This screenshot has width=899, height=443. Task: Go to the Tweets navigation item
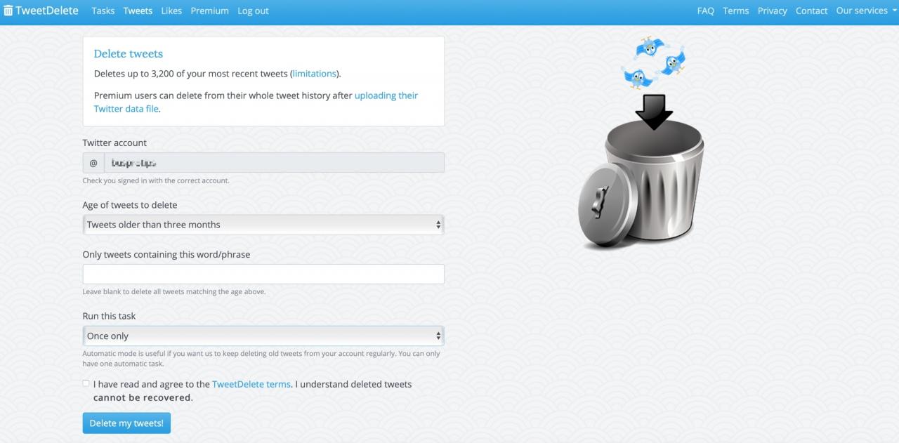click(x=138, y=11)
